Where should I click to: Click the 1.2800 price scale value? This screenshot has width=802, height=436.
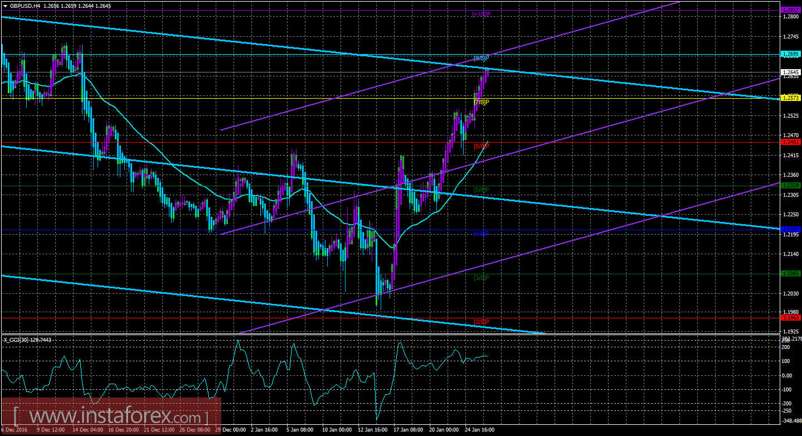click(x=790, y=17)
